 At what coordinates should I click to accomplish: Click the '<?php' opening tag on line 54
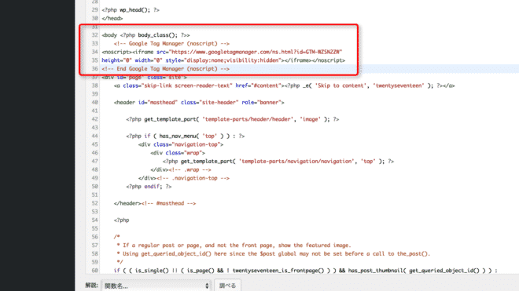coord(121,220)
